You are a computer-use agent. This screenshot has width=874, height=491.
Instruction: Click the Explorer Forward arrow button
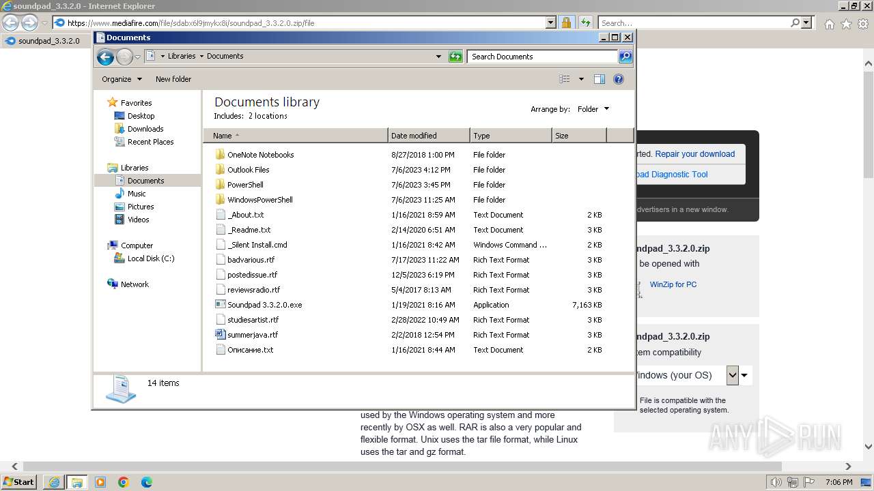click(124, 57)
